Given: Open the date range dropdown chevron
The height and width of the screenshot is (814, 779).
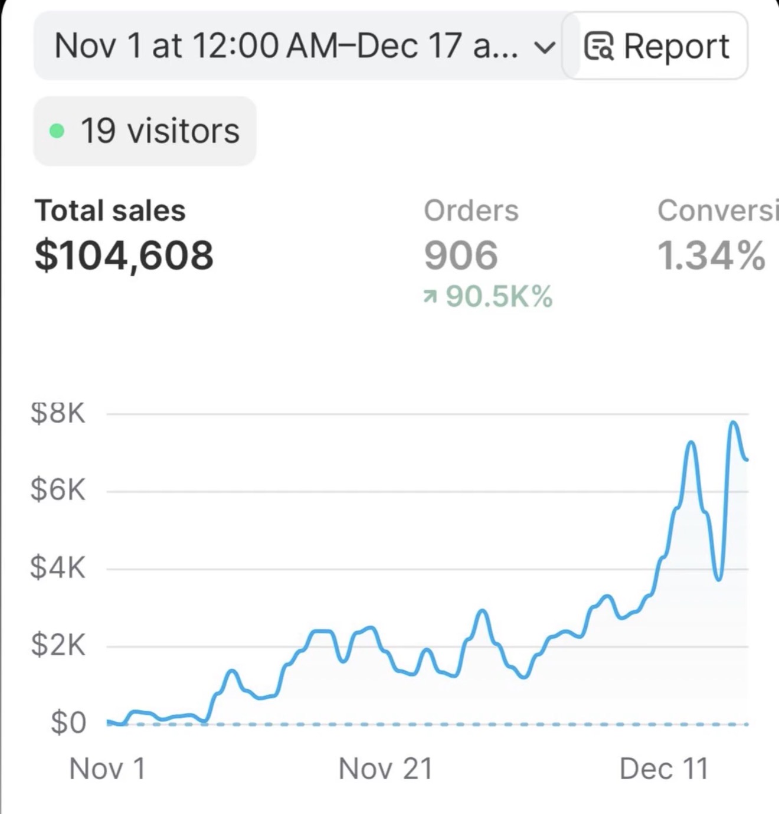Looking at the screenshot, I should (x=544, y=47).
